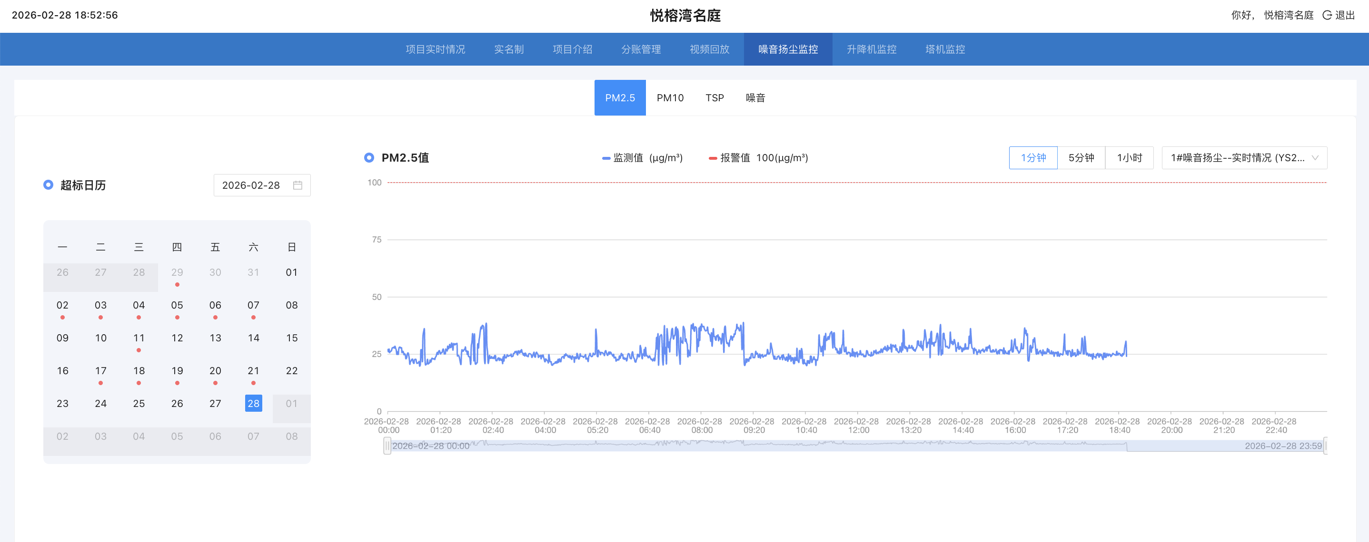Select day 18 in the calendar

(x=139, y=370)
